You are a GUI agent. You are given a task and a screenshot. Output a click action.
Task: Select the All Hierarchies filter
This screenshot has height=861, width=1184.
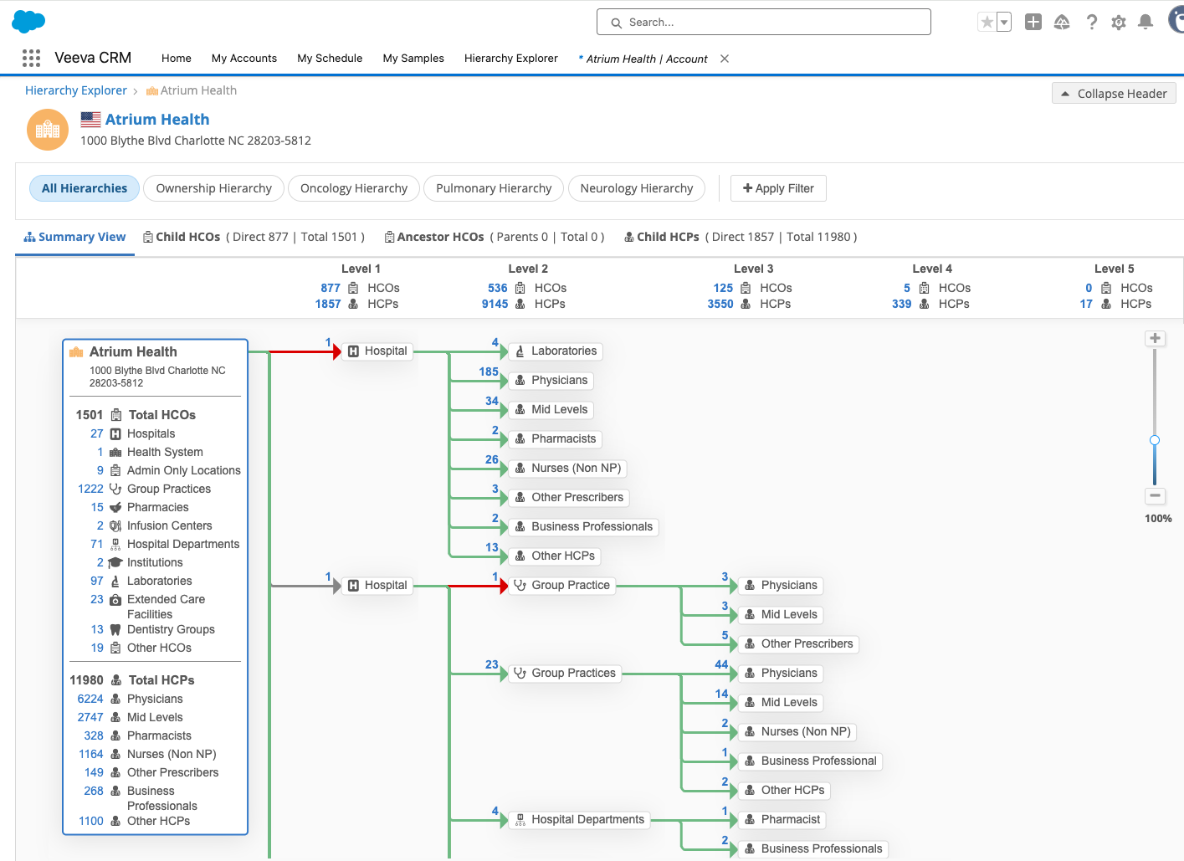click(85, 188)
